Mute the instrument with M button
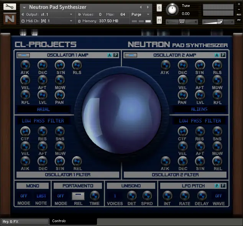The height and width of the screenshot is (226, 243). [159, 20]
